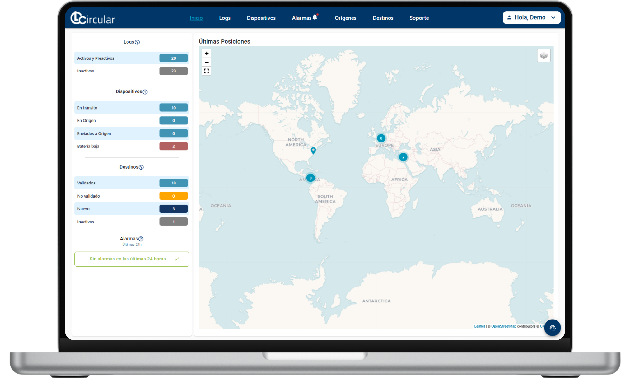630x378 pixels.
Task: Click the Logs help question icon
Action: pos(137,42)
